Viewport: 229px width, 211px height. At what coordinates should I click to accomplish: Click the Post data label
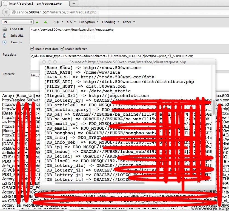pos(10,55)
